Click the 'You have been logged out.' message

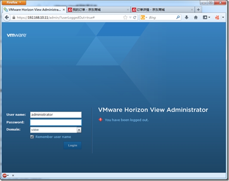tap(126, 120)
